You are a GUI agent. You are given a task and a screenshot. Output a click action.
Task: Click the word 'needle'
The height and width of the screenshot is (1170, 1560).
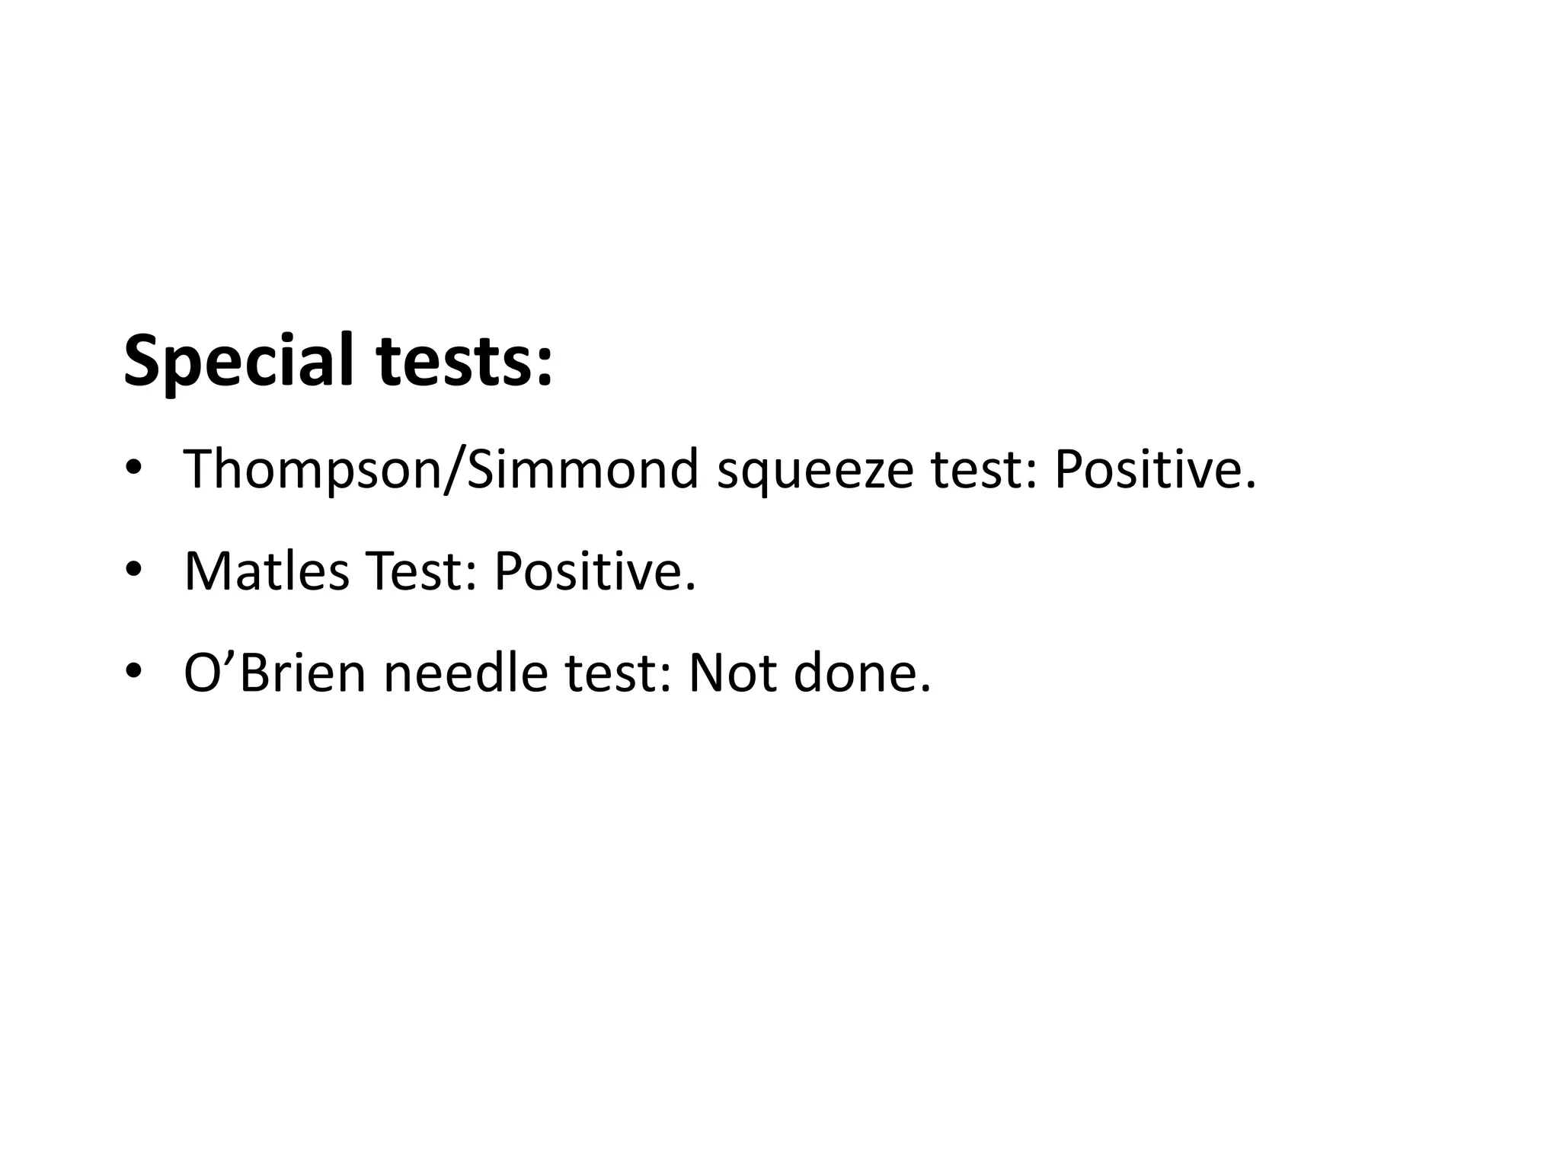coord(465,673)
